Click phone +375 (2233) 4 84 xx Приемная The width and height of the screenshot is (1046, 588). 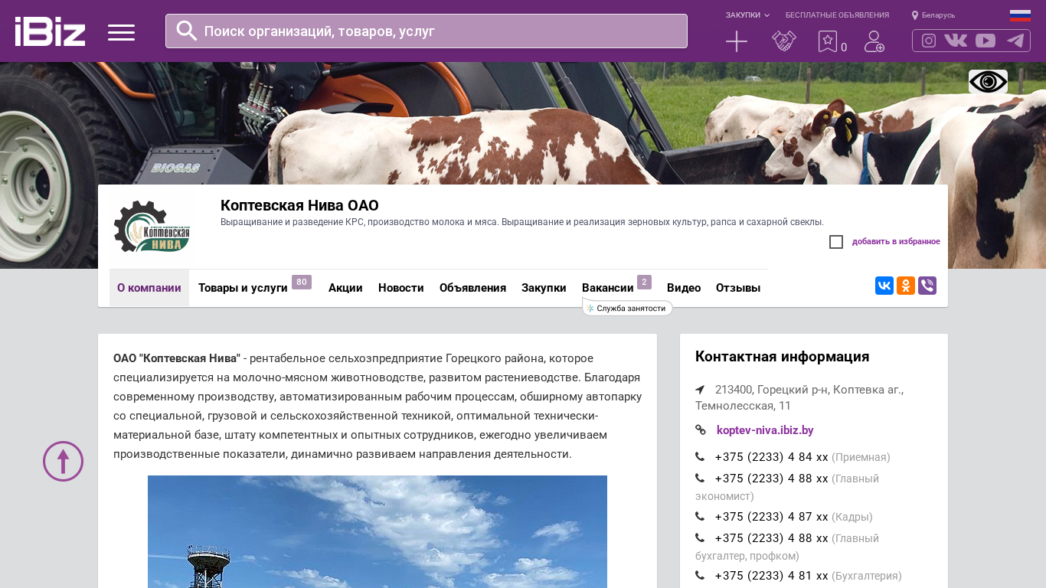[x=771, y=457]
